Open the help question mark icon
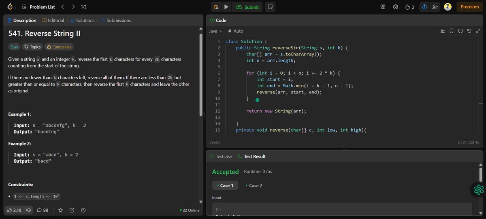The image size is (486, 219). (x=83, y=210)
